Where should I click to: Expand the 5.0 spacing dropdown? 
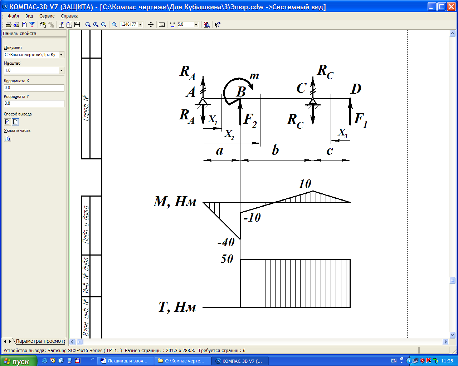pyautogui.click(x=196, y=25)
